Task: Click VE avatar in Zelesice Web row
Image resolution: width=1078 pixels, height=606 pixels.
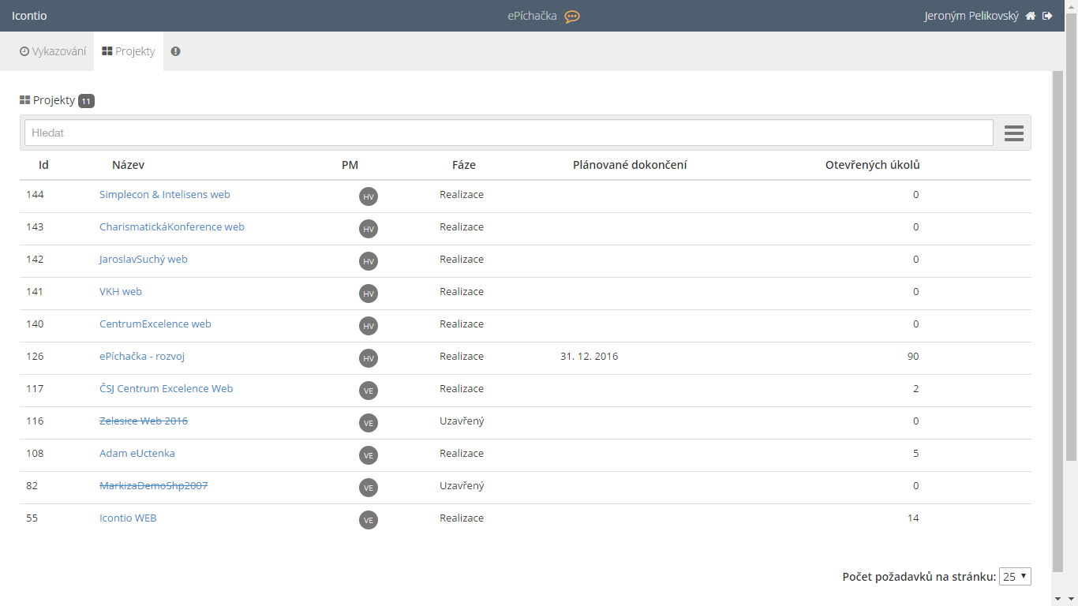Action: pos(368,423)
